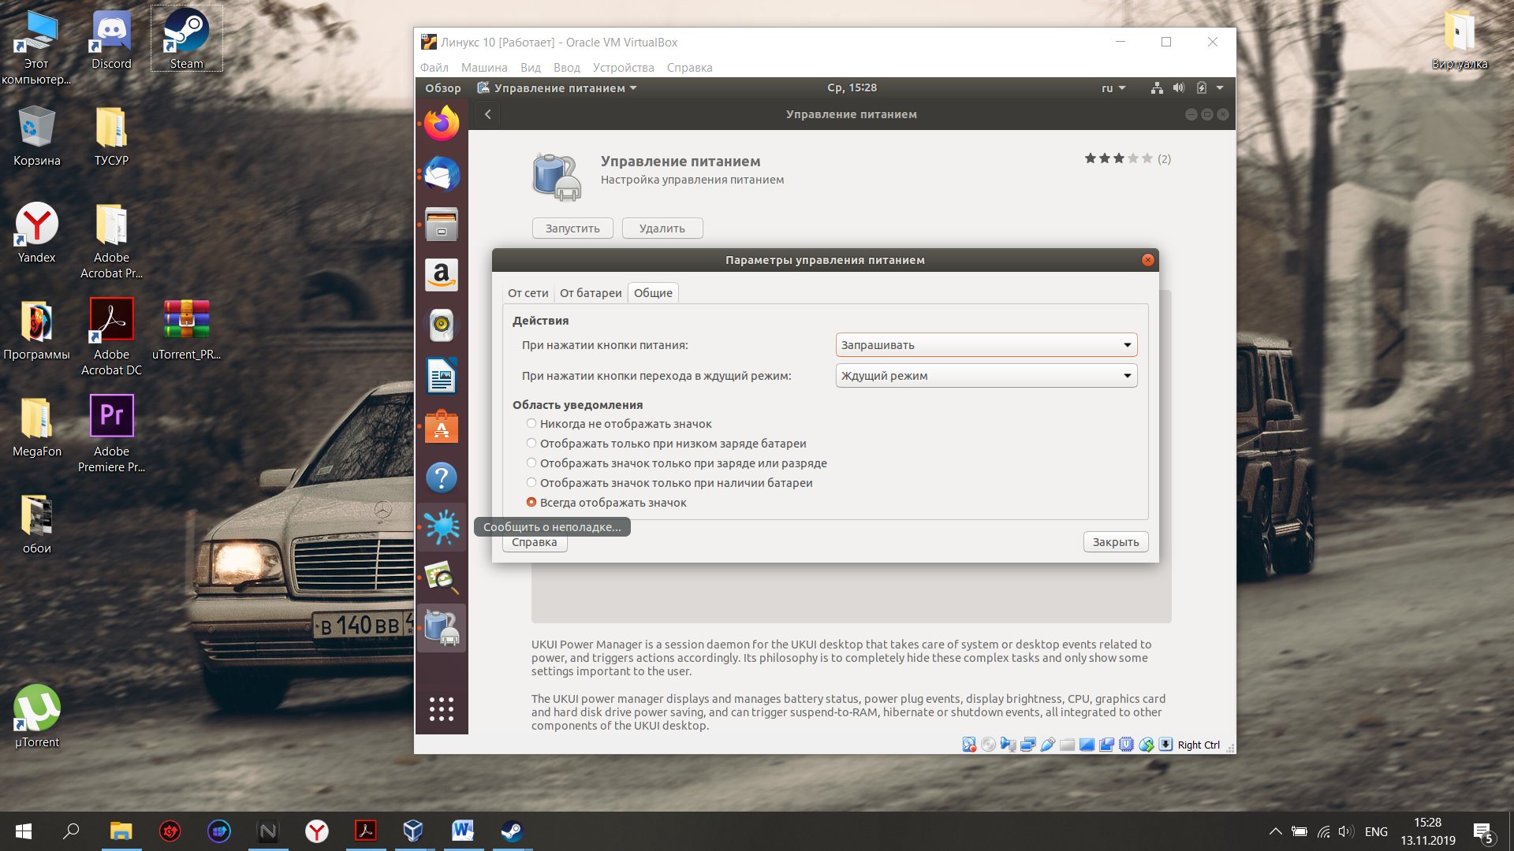Select 'Отображать только при низком заряде батареи'

666,444
